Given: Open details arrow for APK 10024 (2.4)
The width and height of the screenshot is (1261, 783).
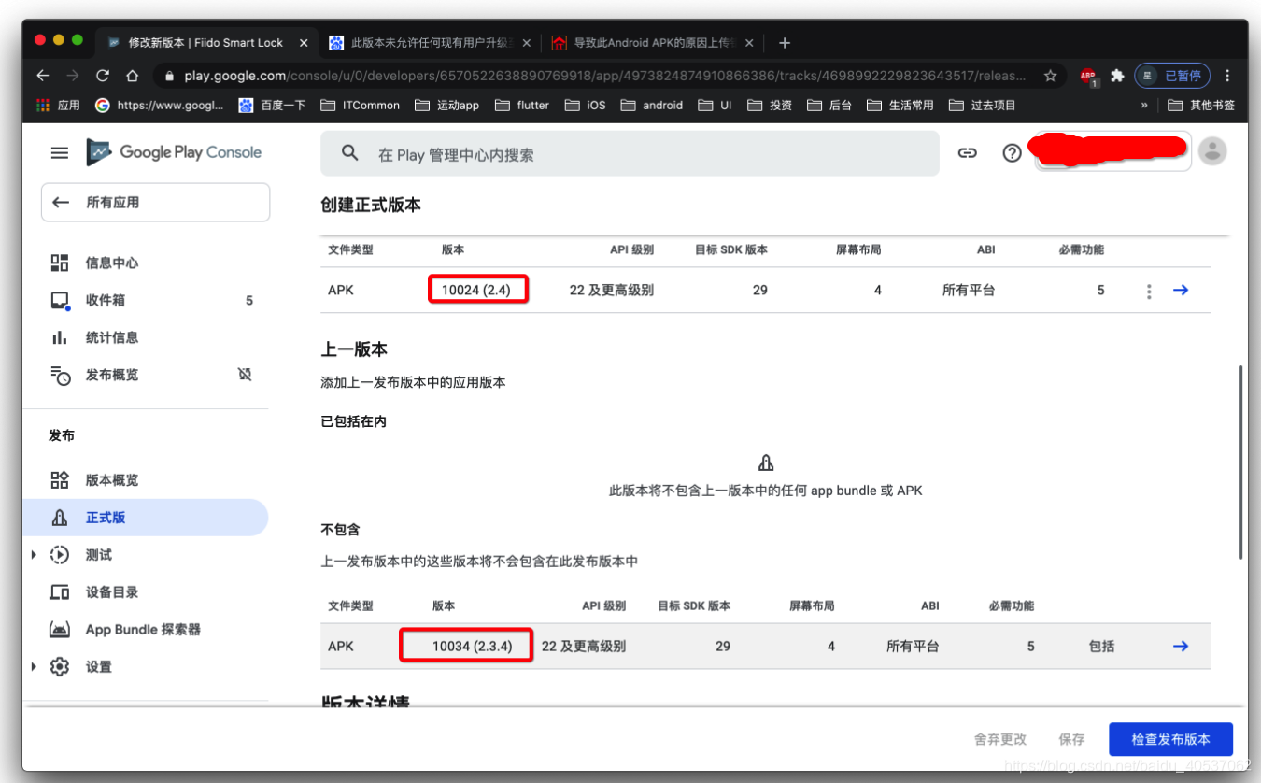Looking at the screenshot, I should tap(1181, 290).
